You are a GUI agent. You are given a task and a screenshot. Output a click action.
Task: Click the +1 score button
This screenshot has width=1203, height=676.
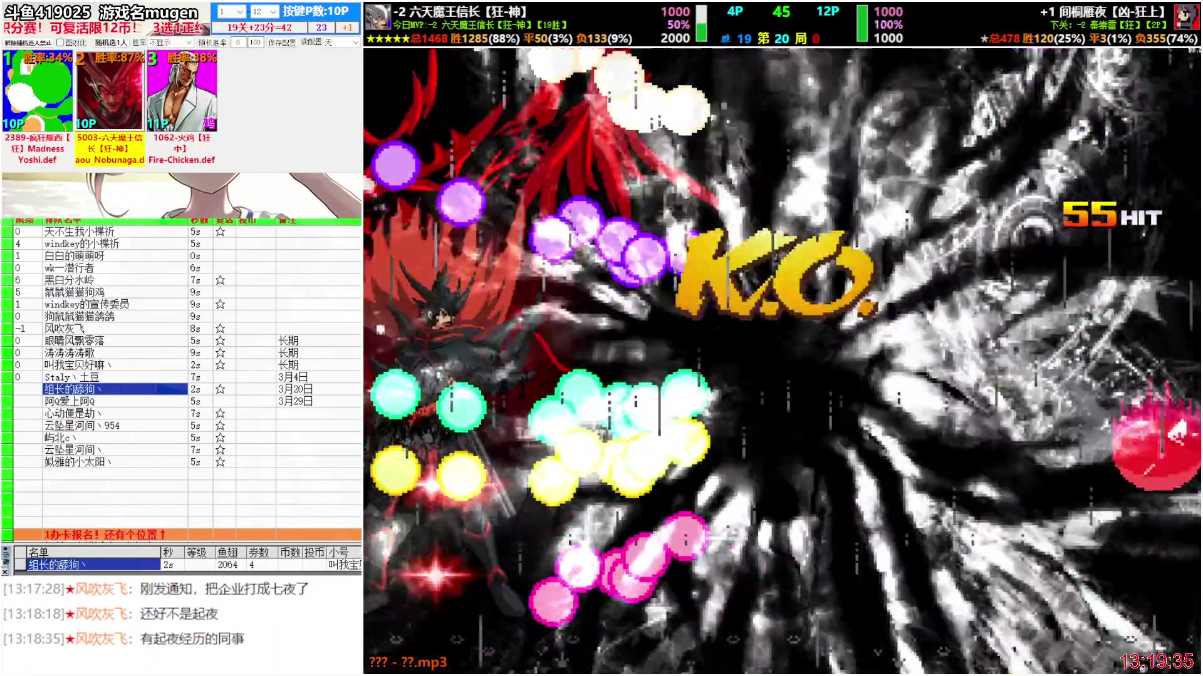347,28
